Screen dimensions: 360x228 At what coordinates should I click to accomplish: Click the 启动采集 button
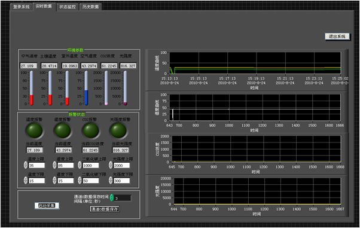point(47,205)
